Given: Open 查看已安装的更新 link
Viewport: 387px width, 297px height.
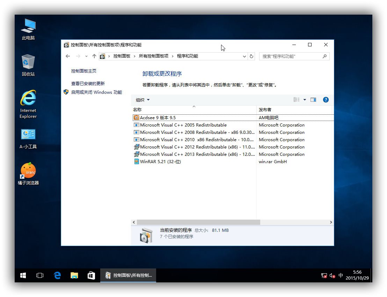Looking at the screenshot, I should coord(88,83).
